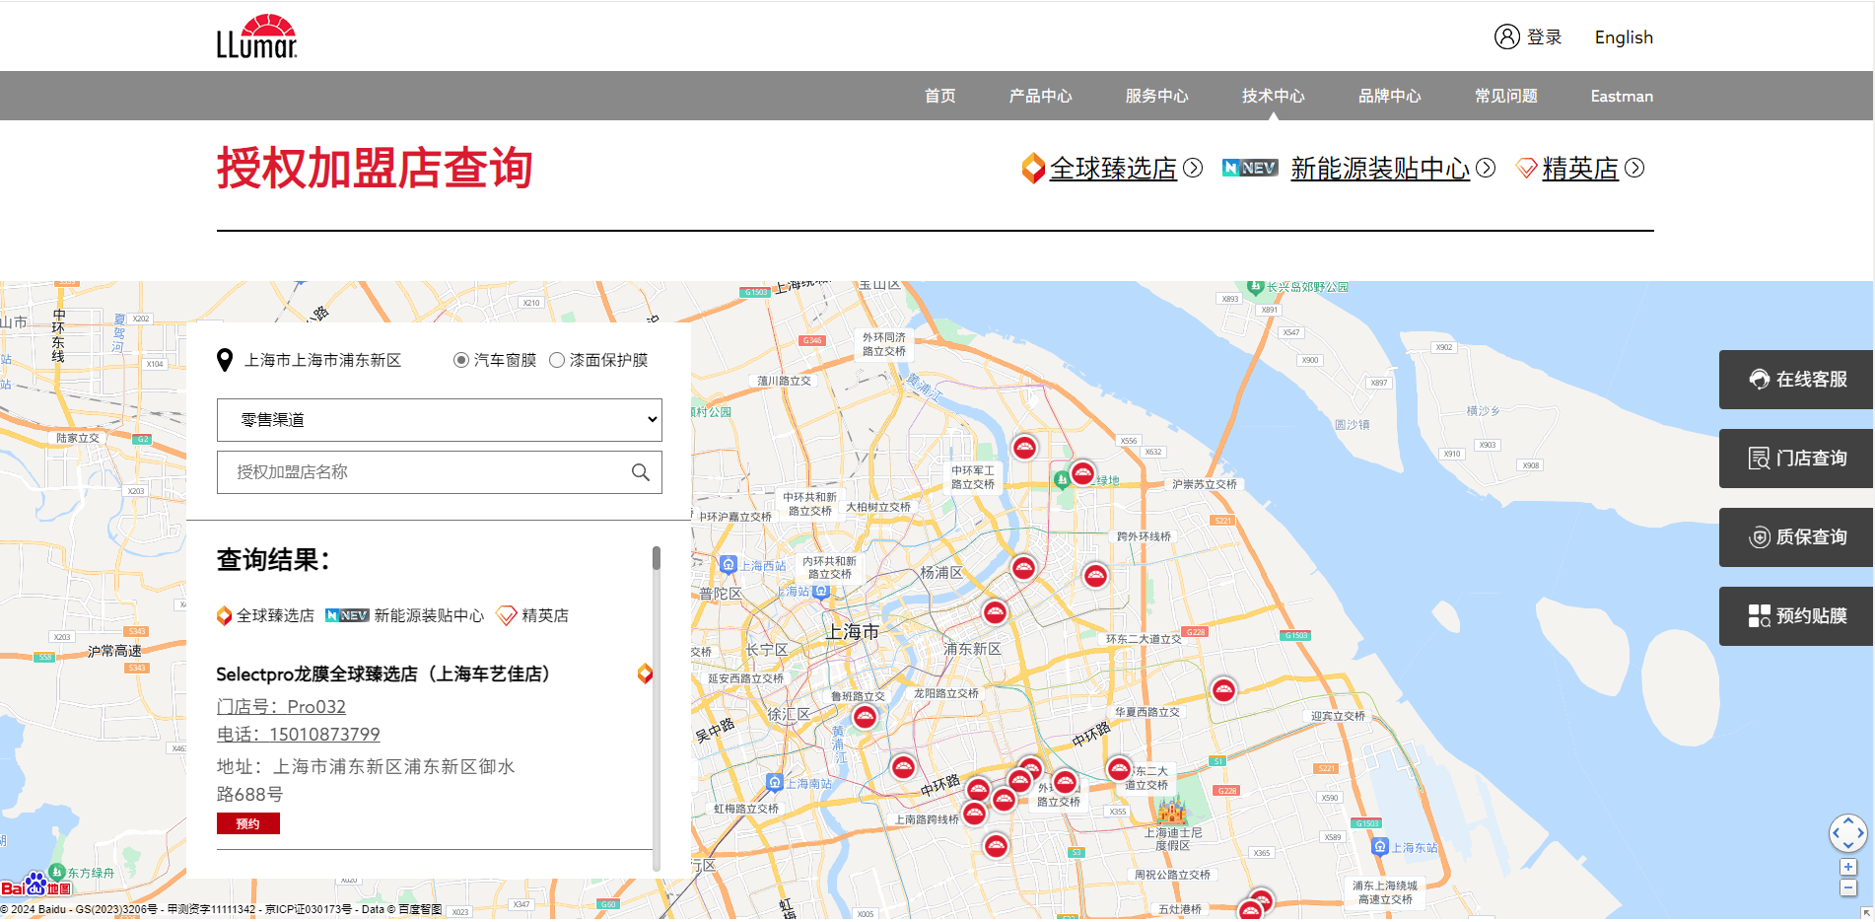Image resolution: width=1875 pixels, height=922 pixels.
Task: Open the 技术中心 navigation menu
Action: [1273, 96]
